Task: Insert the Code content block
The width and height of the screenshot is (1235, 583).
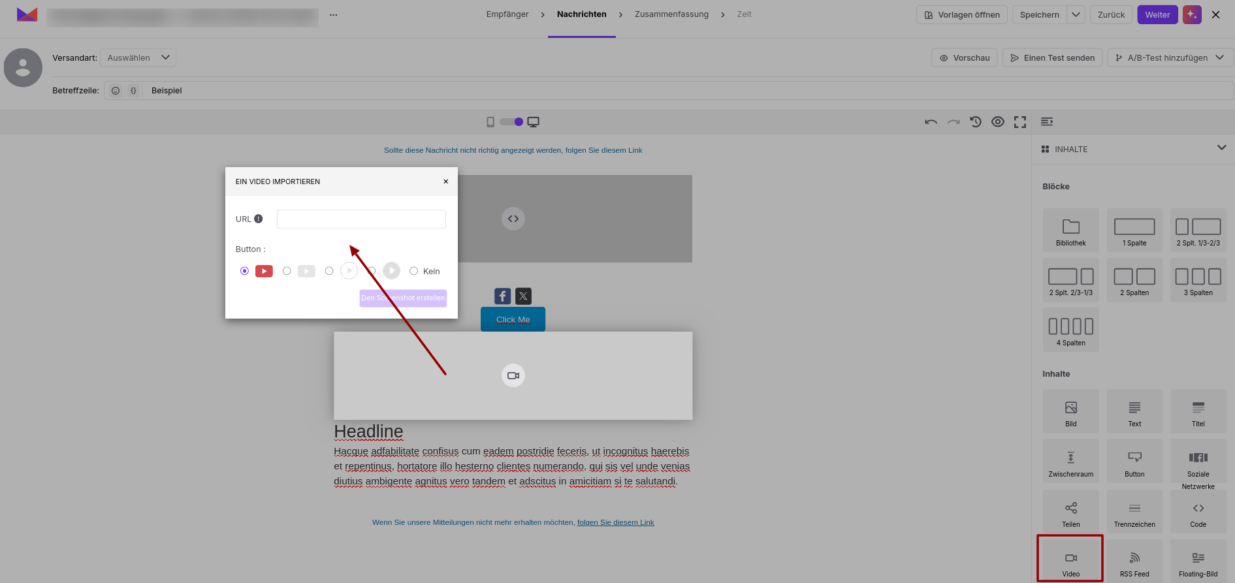Action: pos(1198,512)
